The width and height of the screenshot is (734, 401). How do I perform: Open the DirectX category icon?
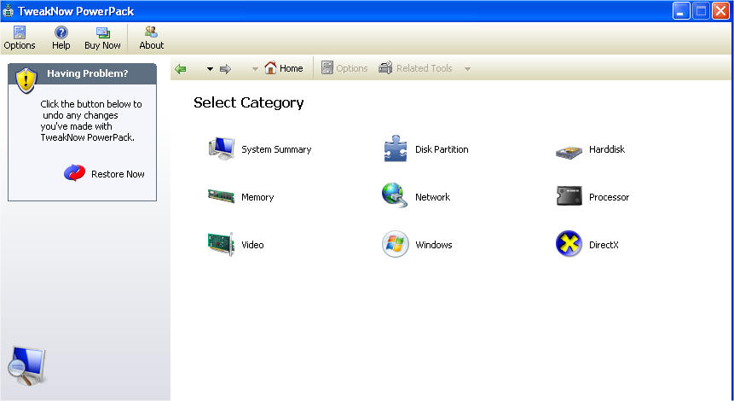click(x=569, y=244)
